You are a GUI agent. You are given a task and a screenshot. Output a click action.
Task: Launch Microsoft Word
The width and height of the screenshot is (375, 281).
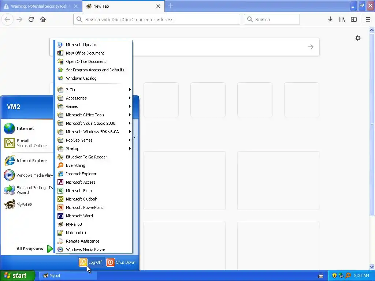pos(93,216)
